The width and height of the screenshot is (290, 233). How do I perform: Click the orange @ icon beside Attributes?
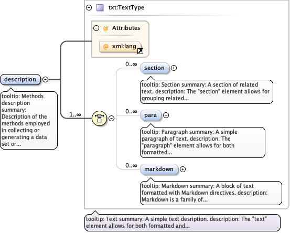coord(105,28)
